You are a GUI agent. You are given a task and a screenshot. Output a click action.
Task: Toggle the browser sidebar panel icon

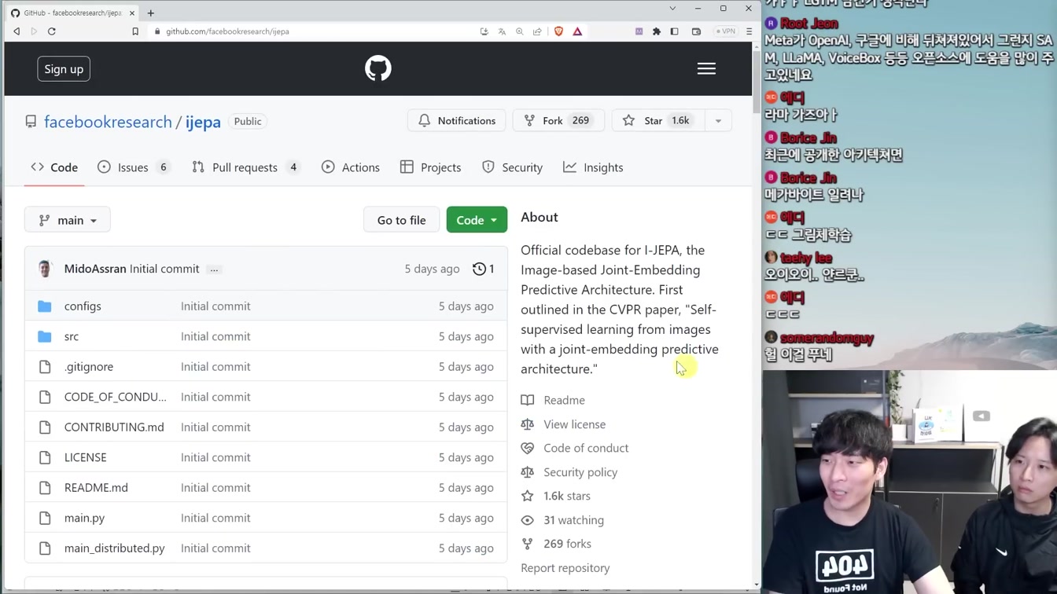tap(674, 31)
